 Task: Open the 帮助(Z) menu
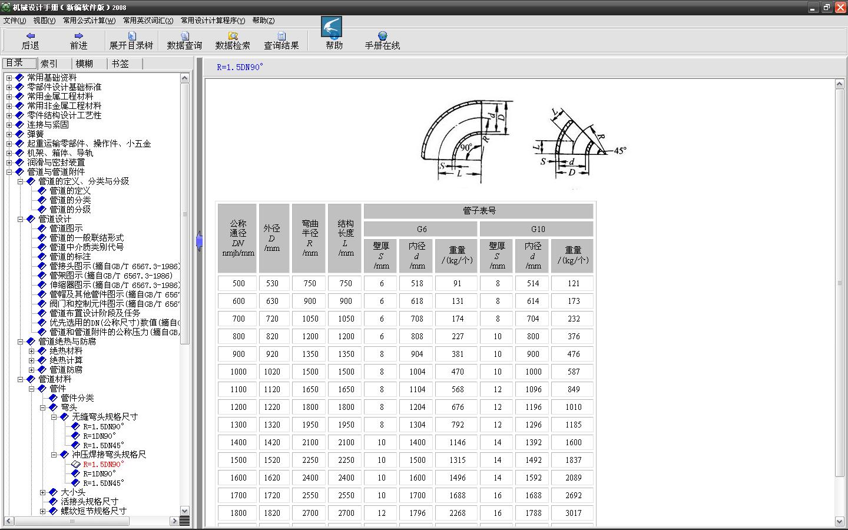point(263,21)
